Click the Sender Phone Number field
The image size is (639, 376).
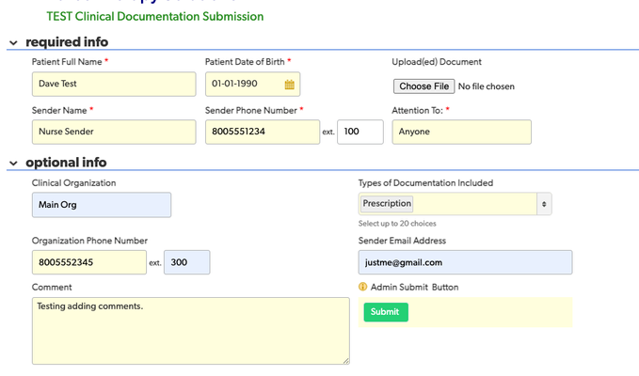(x=263, y=132)
